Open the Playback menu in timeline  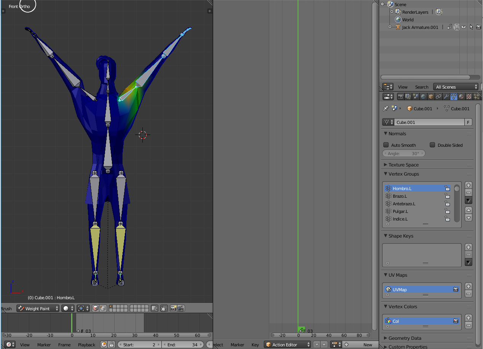86,345
